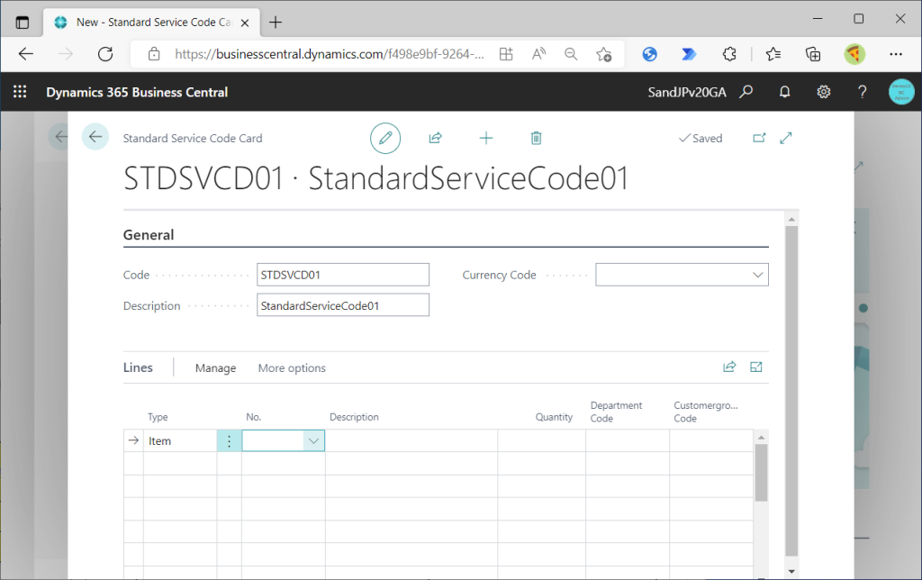Go back using card's back arrow
This screenshot has width=922, height=580.
(x=95, y=137)
